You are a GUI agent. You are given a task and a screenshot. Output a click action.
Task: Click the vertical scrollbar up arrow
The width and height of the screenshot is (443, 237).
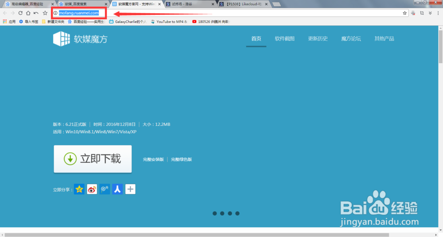[440, 28]
